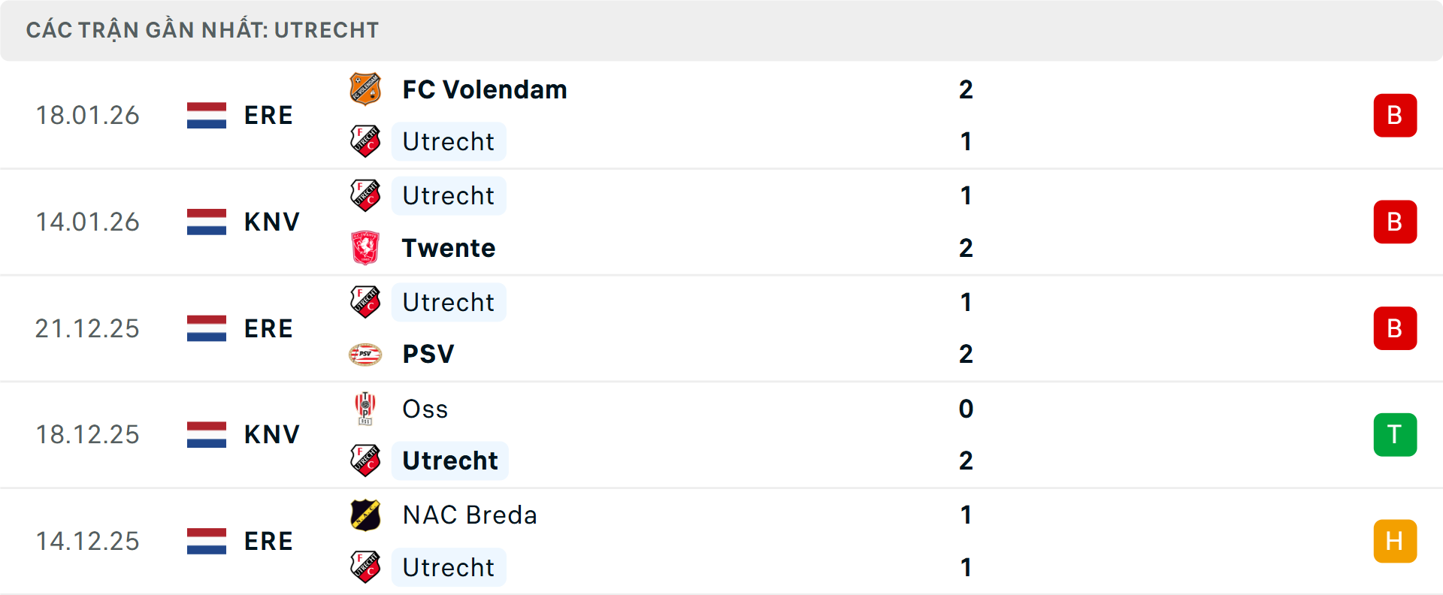The height and width of the screenshot is (595, 1443).
Task: Select the Utrecht crest in the Volendam match
Action: point(366,141)
